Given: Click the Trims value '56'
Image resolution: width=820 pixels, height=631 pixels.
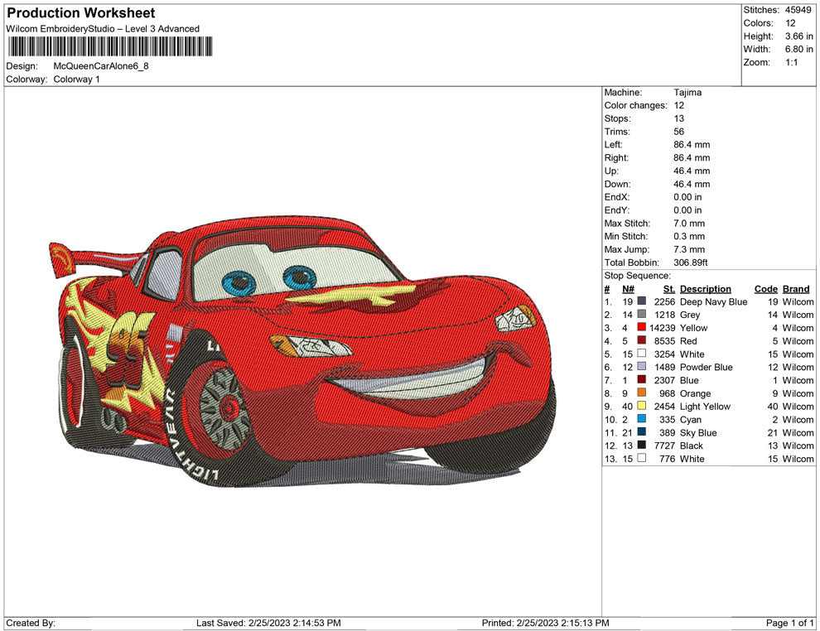Looking at the screenshot, I should tap(679, 132).
